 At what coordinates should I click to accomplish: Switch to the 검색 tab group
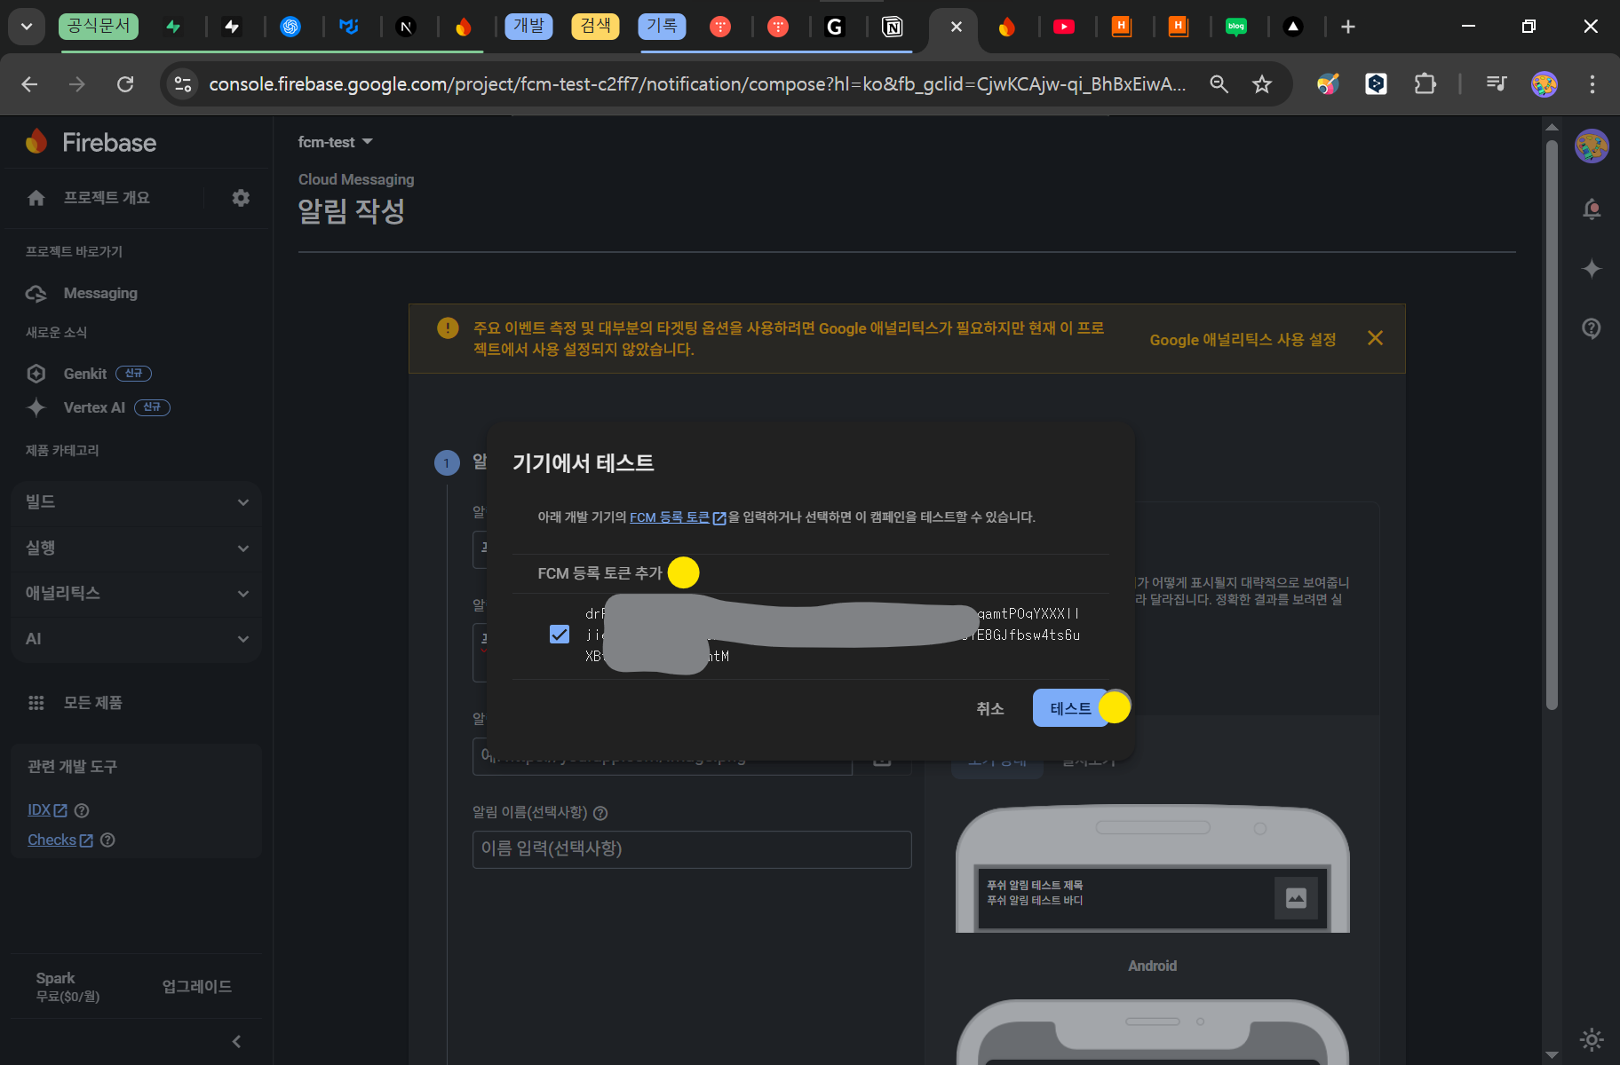[595, 26]
